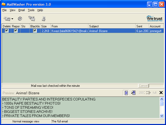Open the Email menu
The image size is (166, 125).
22,10
